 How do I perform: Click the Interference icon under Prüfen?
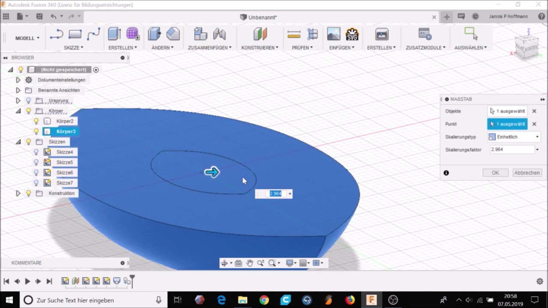pos(313,34)
